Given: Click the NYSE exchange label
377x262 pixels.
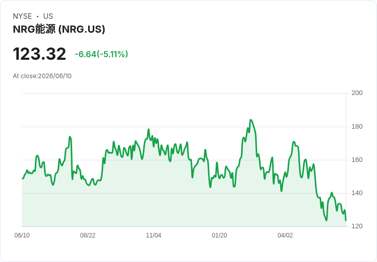Looking at the screenshot, I should pyautogui.click(x=23, y=16).
